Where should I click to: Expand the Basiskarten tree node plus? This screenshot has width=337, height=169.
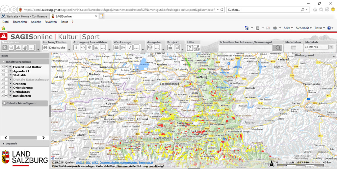click(x=2, y=96)
